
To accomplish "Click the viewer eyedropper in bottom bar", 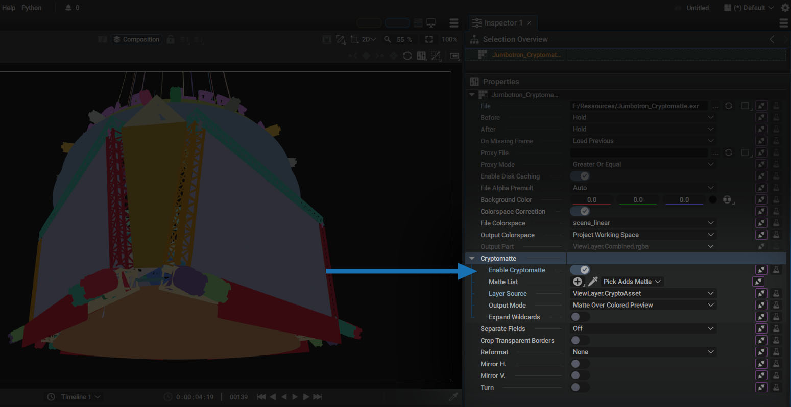I will pyautogui.click(x=453, y=397).
